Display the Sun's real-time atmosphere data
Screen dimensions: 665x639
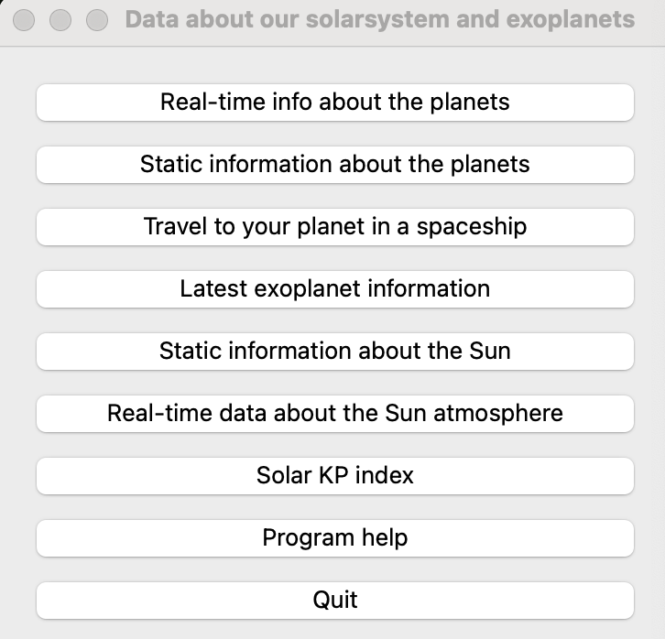tap(334, 413)
